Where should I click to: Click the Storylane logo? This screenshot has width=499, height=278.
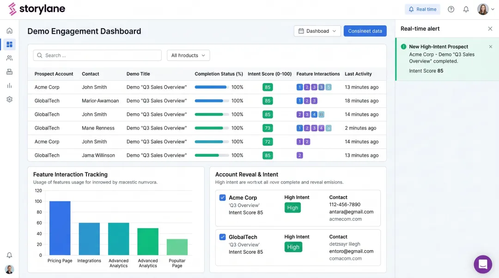pos(37,9)
